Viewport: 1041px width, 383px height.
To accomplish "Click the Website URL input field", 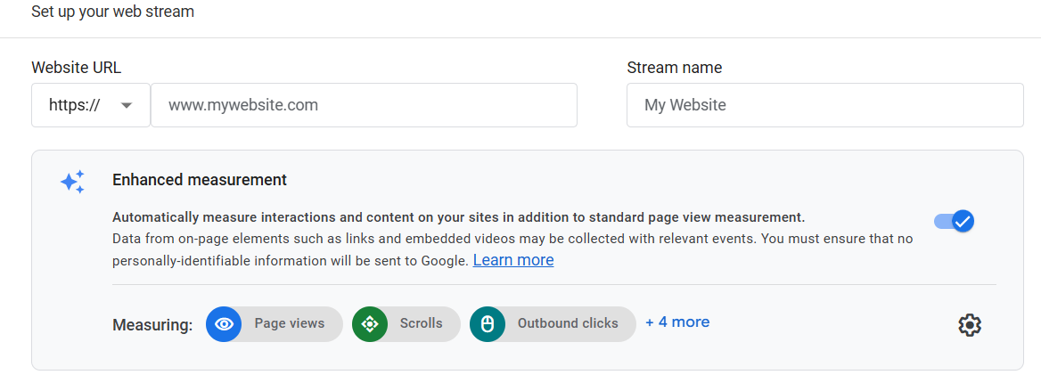I will point(364,105).
